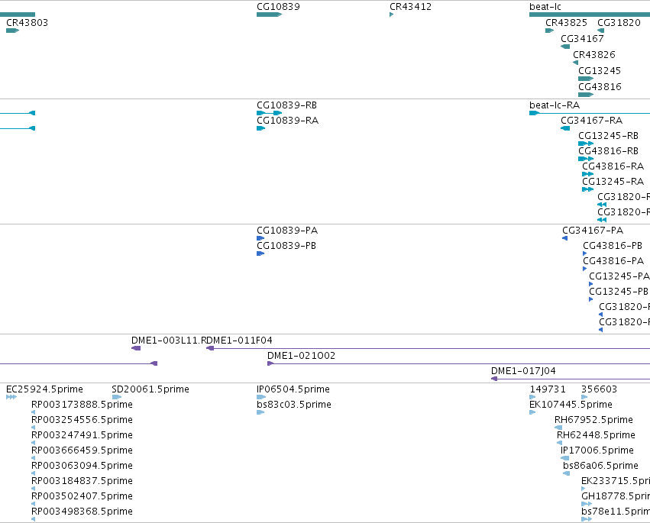Select the SD20061.5prime arrow glyph
650x523 pixels.
pyautogui.click(x=117, y=397)
